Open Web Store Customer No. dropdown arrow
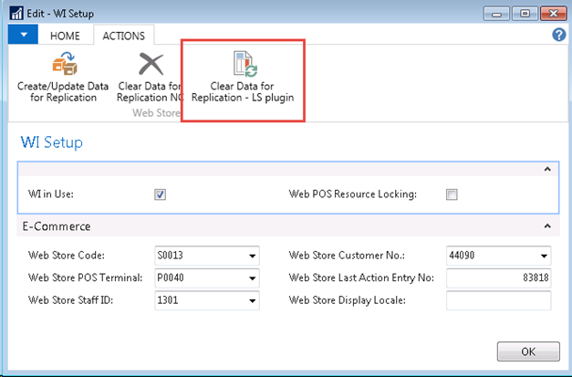Viewport: 572px width, 377px height. (544, 256)
